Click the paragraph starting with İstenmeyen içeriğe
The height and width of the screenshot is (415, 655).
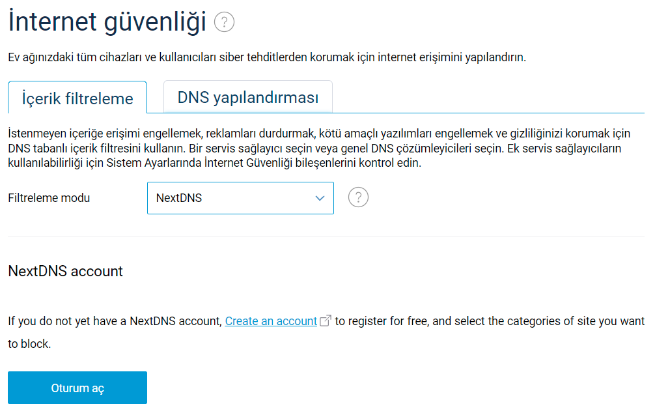click(318, 134)
